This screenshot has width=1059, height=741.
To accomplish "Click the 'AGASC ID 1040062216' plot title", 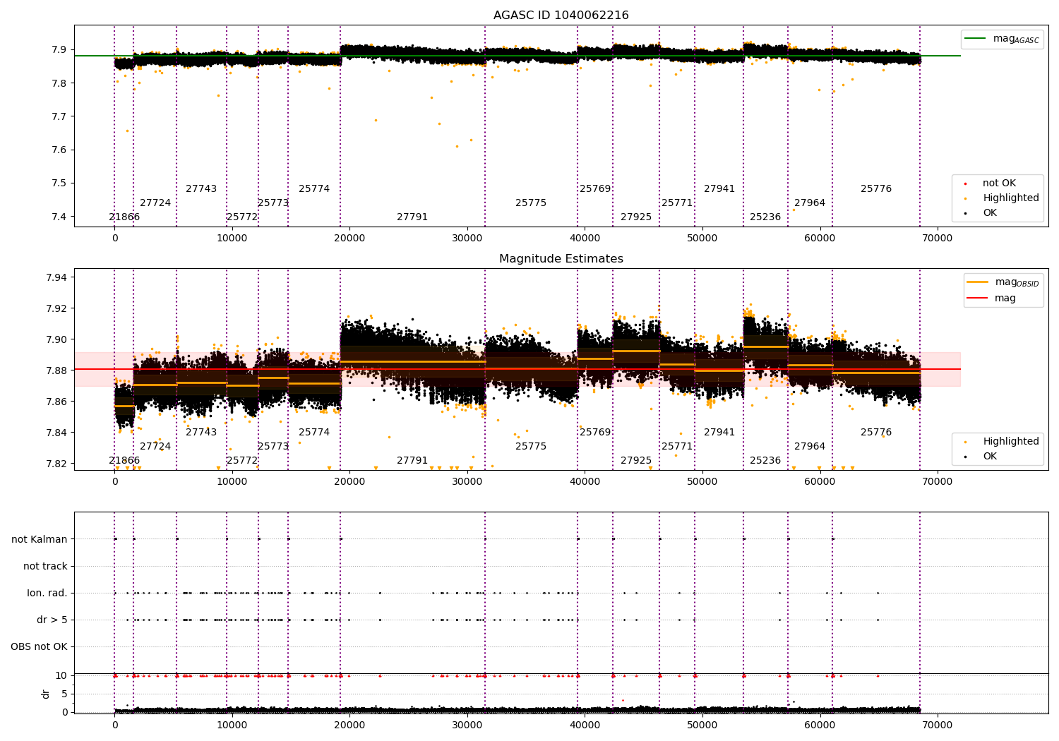I will [x=561, y=16].
